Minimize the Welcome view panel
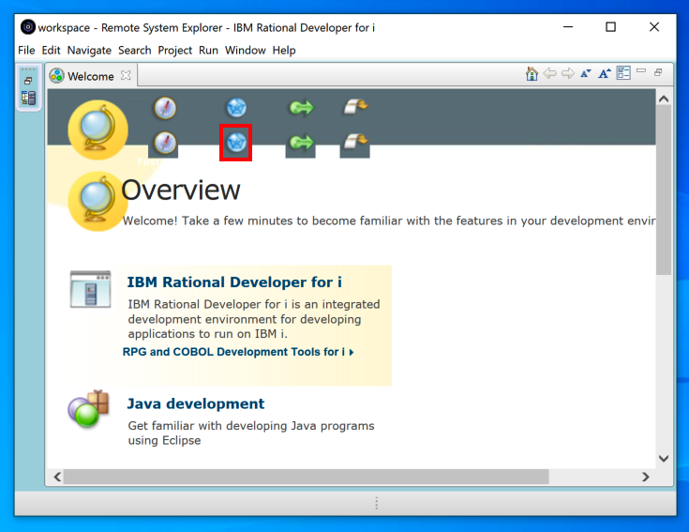Screen dimensions: 689x532 coord(641,72)
